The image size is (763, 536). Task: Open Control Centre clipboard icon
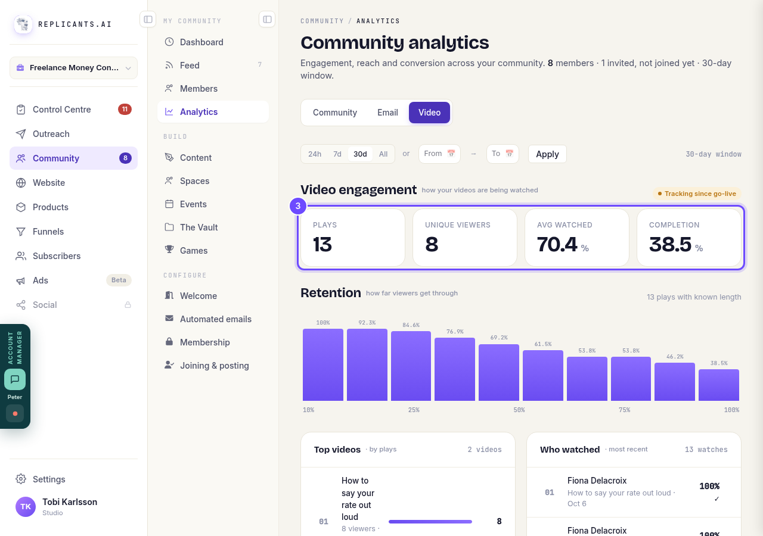tap(21, 110)
